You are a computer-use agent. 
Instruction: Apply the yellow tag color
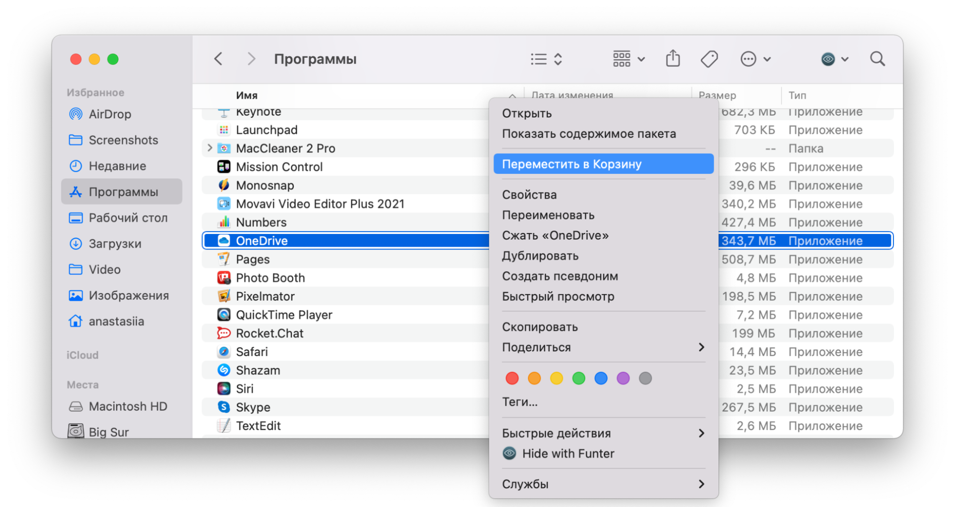pos(557,379)
